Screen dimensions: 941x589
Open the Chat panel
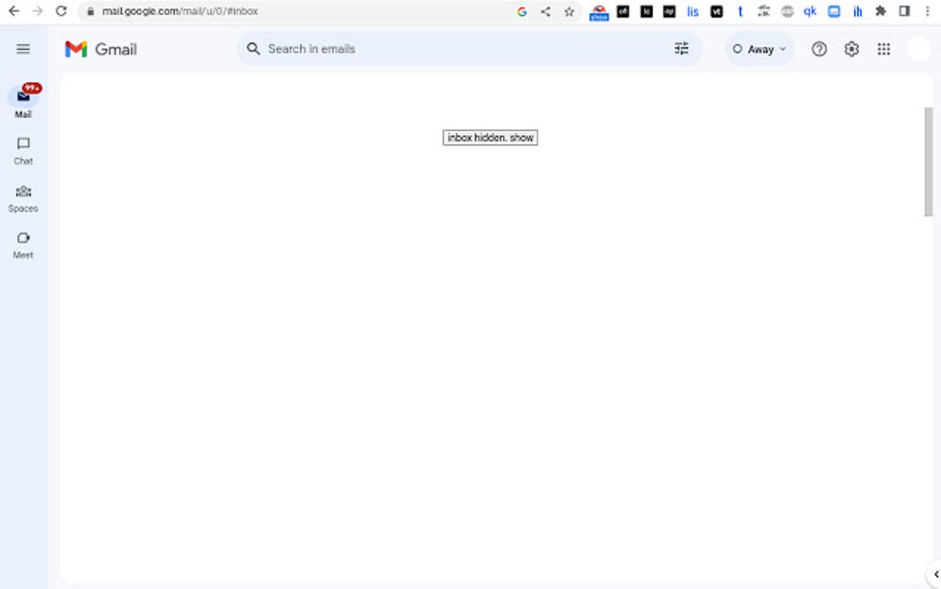pyautogui.click(x=22, y=149)
